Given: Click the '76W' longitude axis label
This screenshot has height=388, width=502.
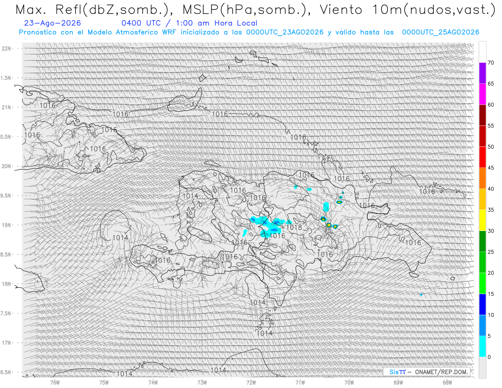Looking at the screenshot, I should tap(55, 382).
